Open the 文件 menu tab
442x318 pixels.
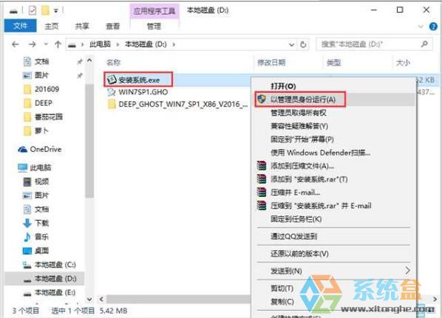pyautogui.click(x=20, y=26)
